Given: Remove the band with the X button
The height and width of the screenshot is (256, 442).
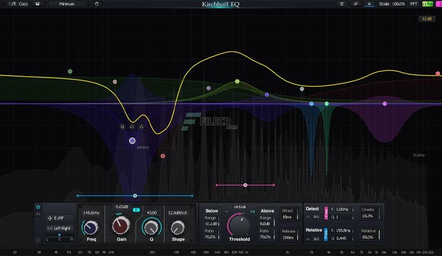Looking at the screenshot, I should coord(38,240).
